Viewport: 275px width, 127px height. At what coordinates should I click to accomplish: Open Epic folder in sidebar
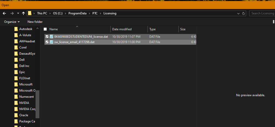pos(22,72)
